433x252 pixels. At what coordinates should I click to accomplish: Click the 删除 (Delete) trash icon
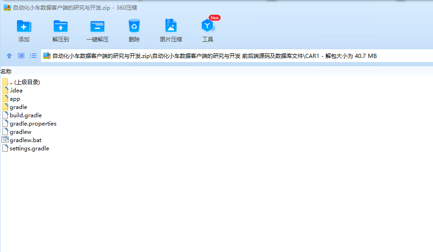[134, 26]
